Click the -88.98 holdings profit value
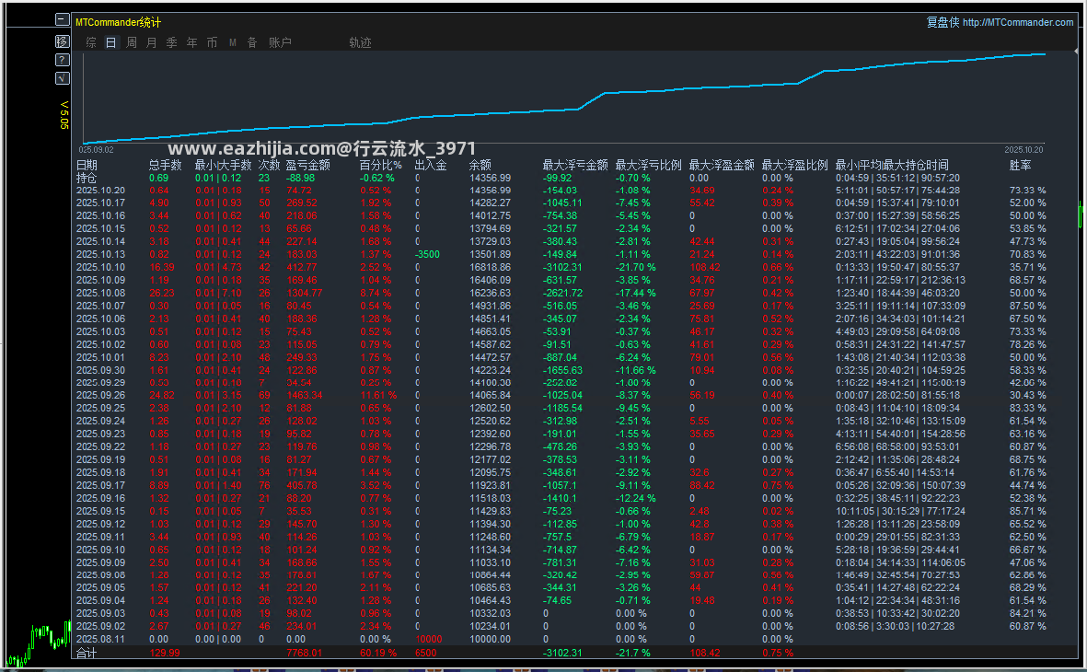1087x672 pixels. click(300, 179)
